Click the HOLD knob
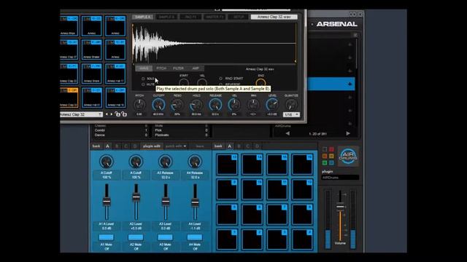 [x=196, y=105]
